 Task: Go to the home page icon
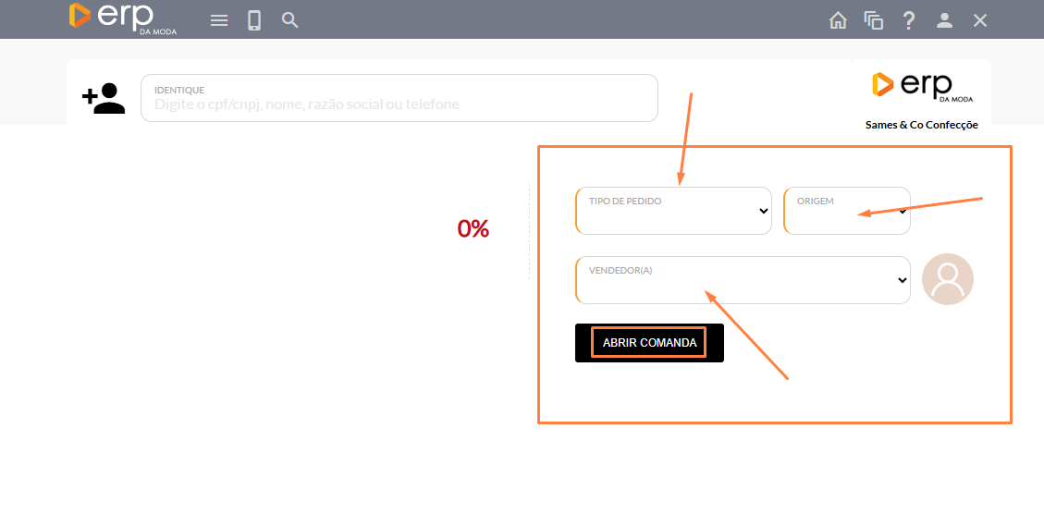click(838, 20)
